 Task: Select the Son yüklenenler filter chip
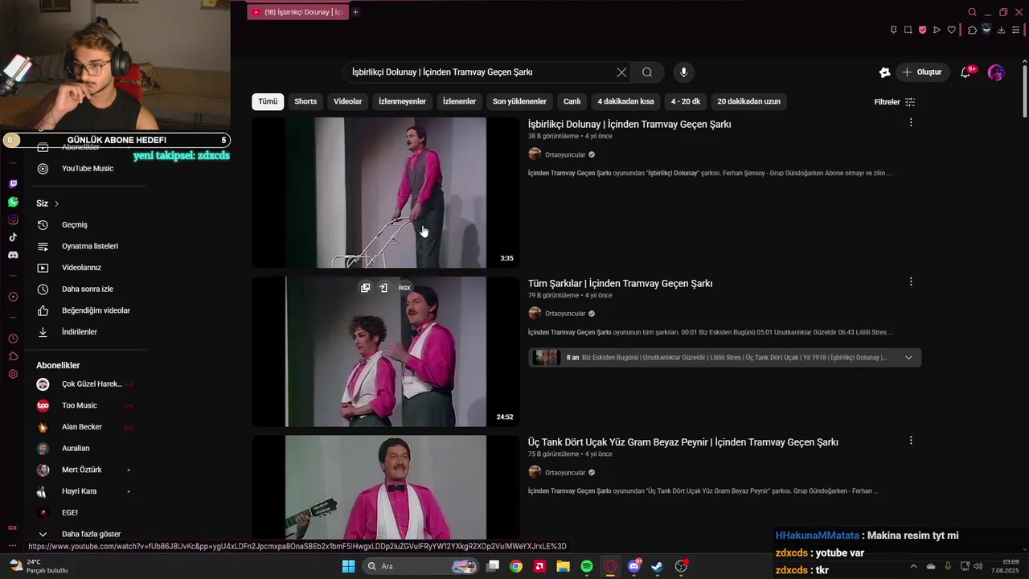click(x=519, y=101)
